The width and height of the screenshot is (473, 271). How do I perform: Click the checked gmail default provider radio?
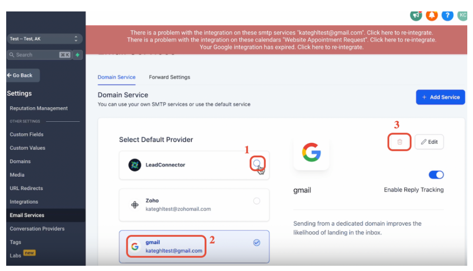[x=257, y=243]
